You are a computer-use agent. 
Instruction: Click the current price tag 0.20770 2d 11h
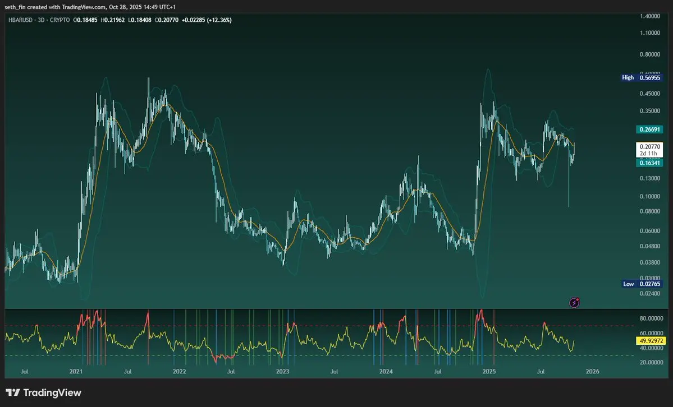pyautogui.click(x=649, y=150)
